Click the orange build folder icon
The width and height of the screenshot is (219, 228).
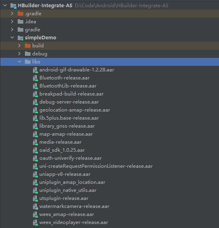[28, 46]
